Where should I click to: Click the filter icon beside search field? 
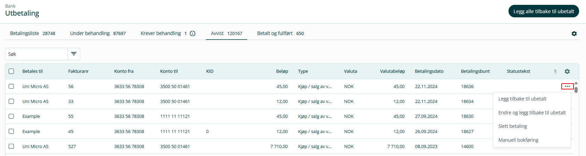(74, 54)
